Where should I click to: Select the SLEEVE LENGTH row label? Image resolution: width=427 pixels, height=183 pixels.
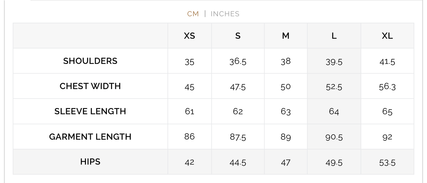pyautogui.click(x=90, y=111)
